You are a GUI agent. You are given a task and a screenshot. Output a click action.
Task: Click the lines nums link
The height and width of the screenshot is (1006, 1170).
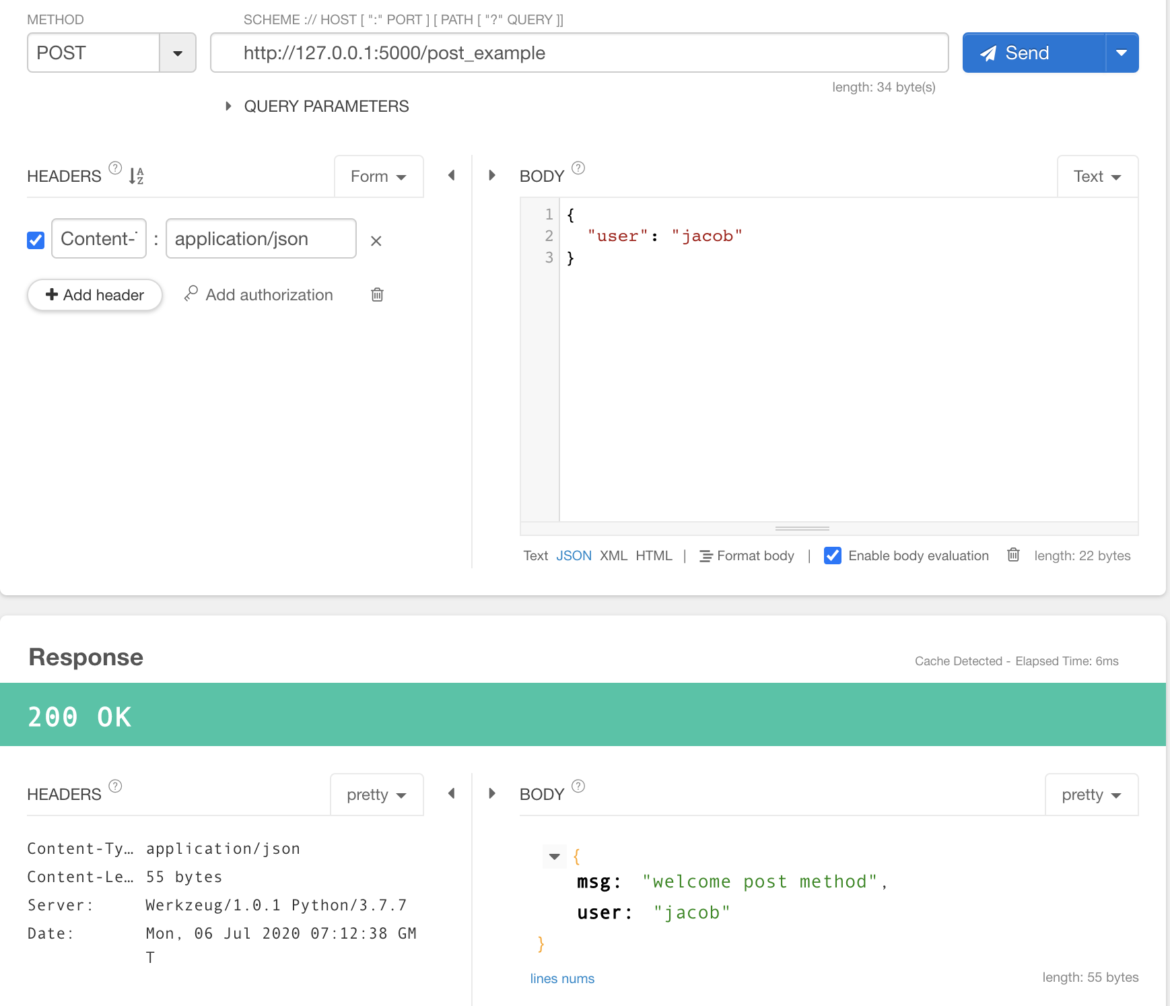[563, 978]
